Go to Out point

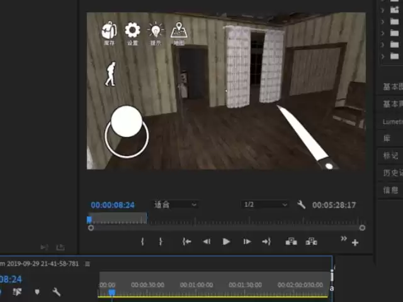click(266, 242)
